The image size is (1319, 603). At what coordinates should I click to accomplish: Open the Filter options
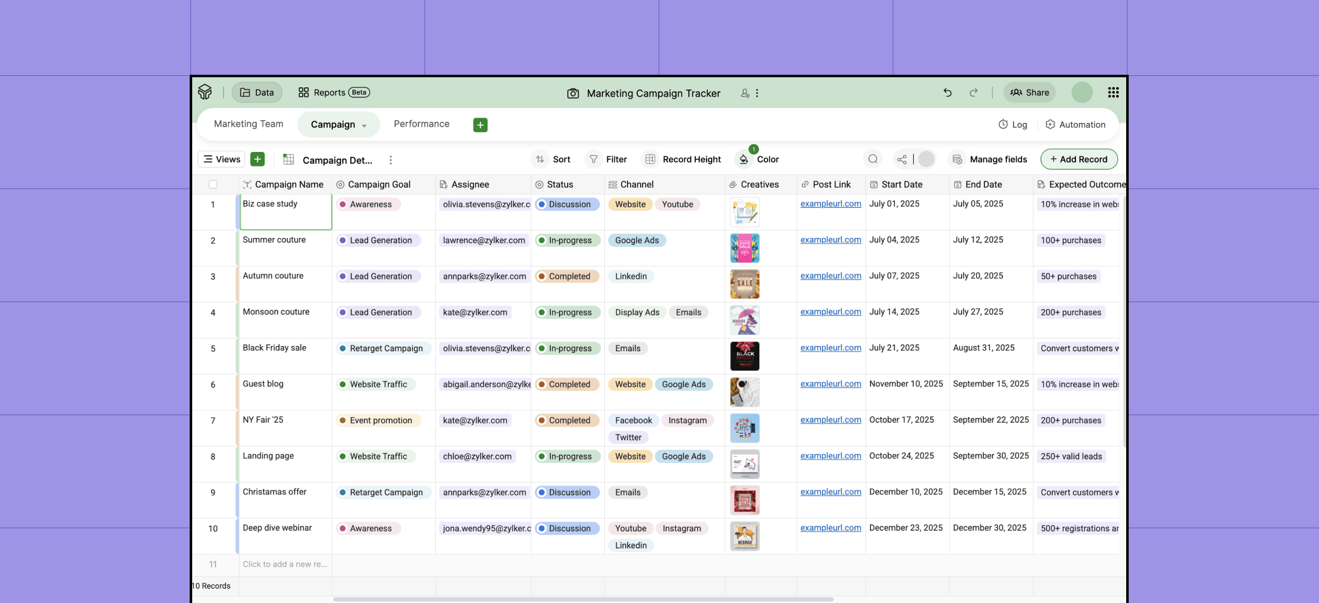click(606, 159)
